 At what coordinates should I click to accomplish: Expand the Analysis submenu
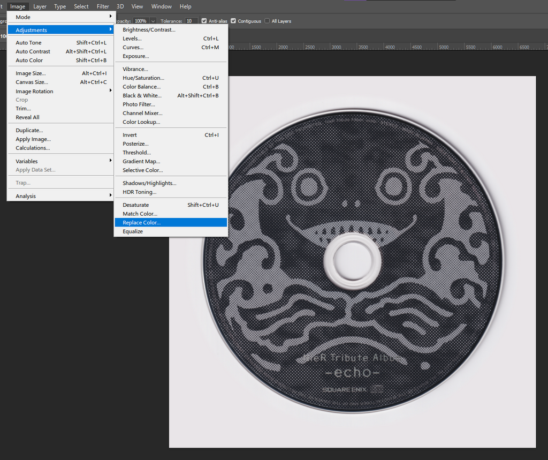[x=26, y=196]
